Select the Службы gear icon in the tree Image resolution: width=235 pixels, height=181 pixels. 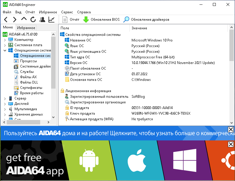(16, 72)
